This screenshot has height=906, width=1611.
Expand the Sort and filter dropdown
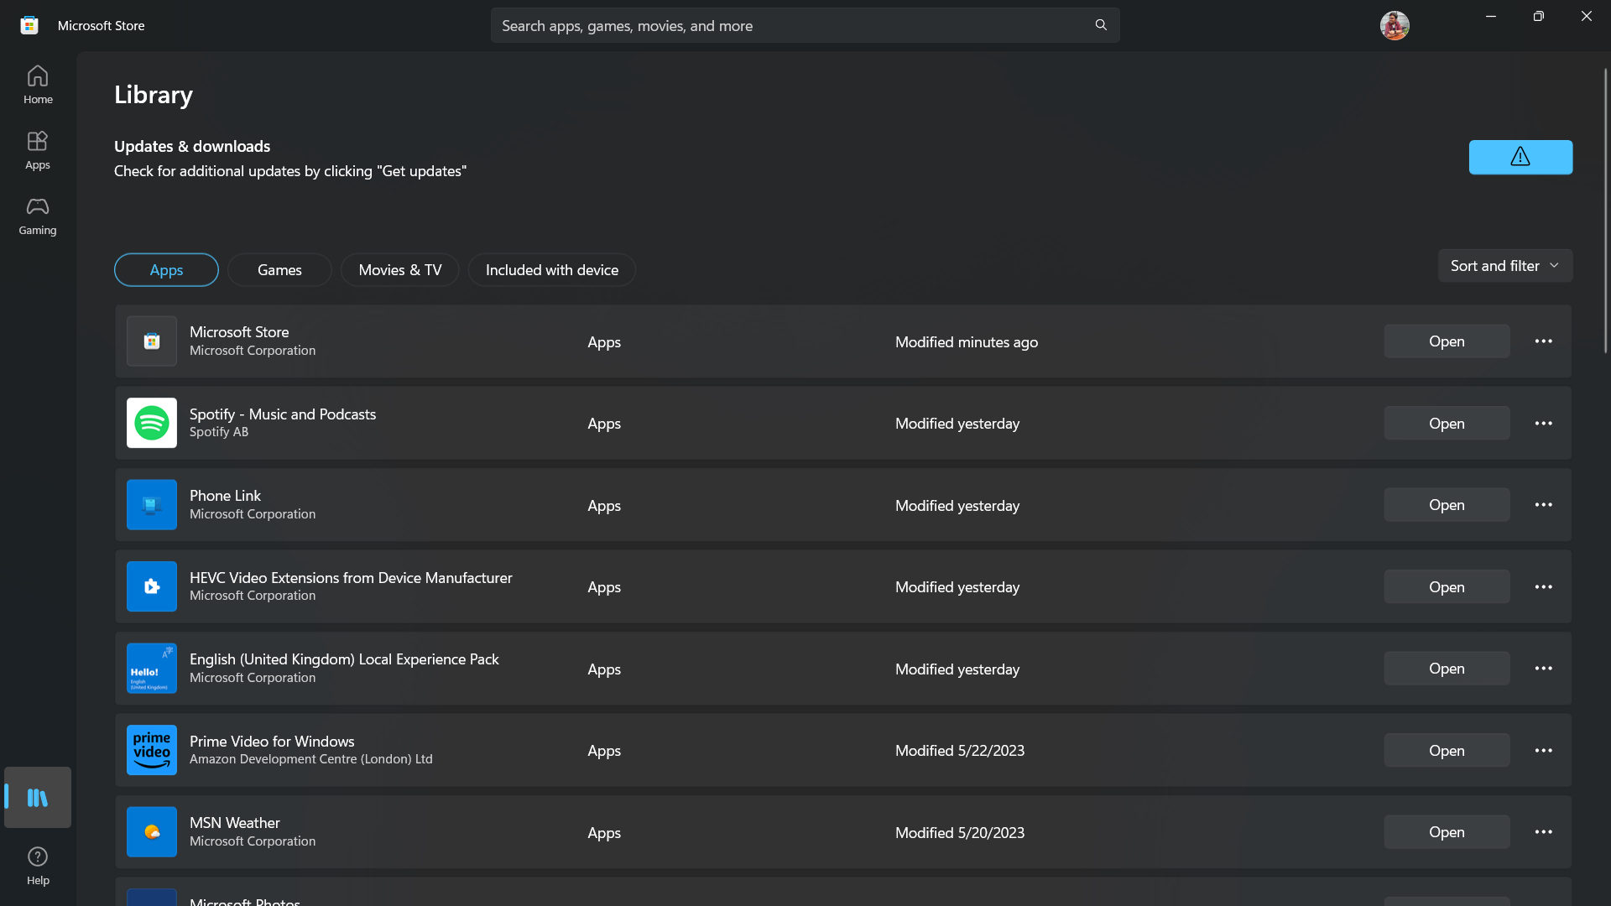pyautogui.click(x=1505, y=266)
